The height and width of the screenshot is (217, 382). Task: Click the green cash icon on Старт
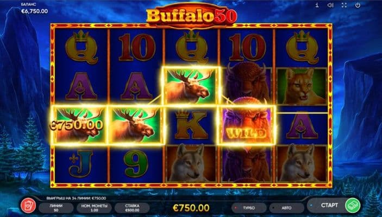[x=353, y=205]
